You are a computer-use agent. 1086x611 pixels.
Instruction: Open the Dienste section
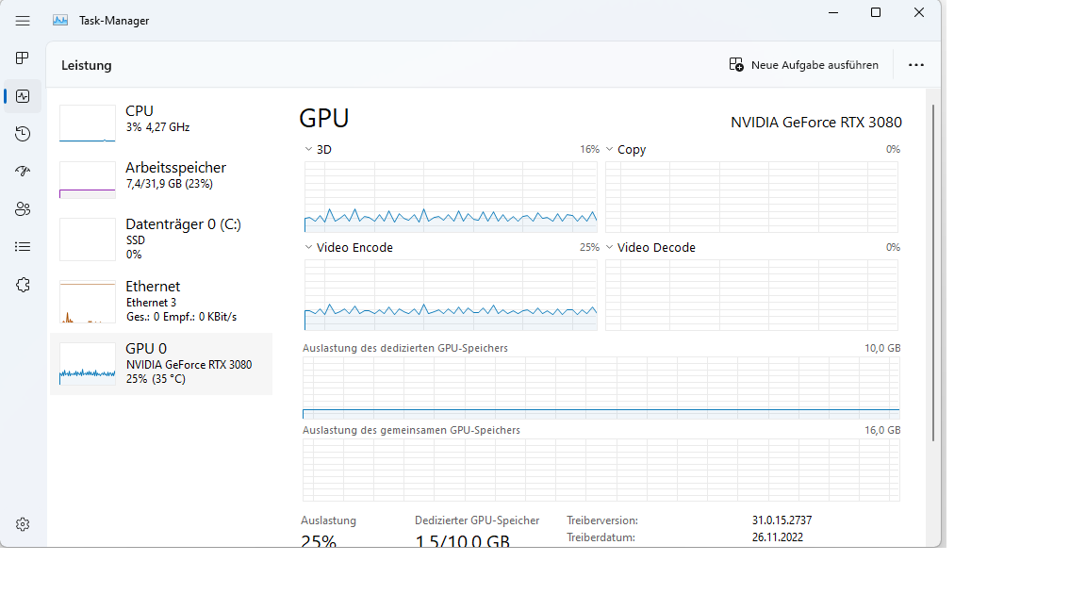pyautogui.click(x=22, y=284)
